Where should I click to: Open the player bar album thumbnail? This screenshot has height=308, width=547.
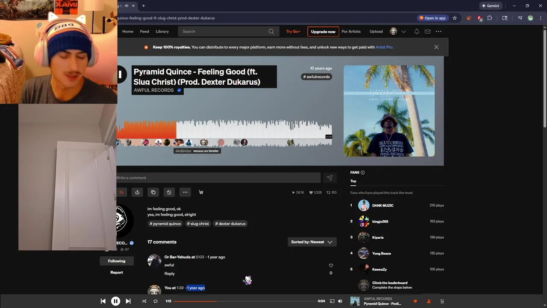[355, 301]
